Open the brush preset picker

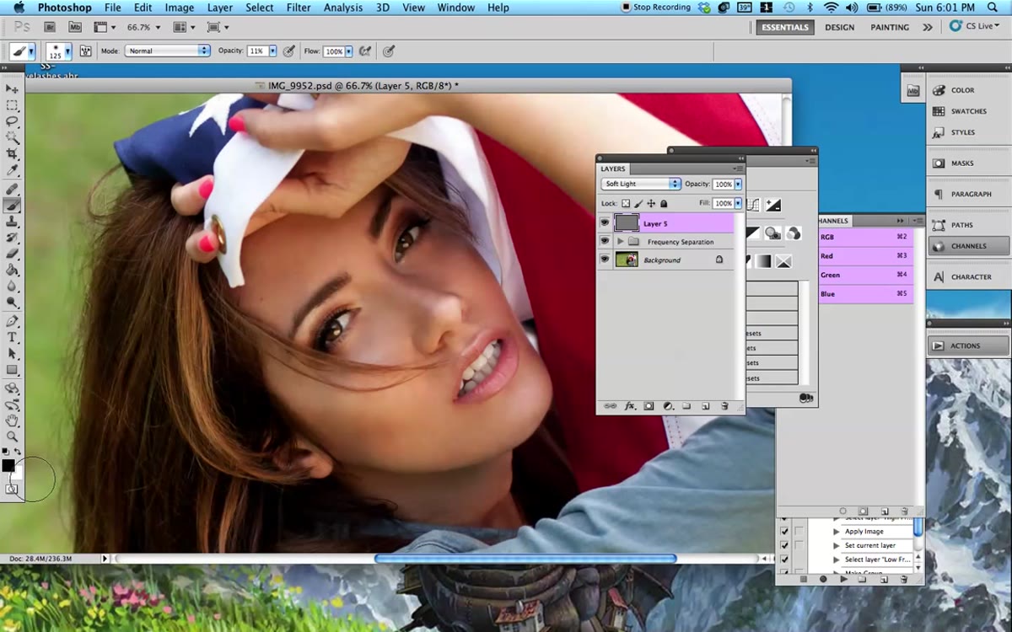click(x=58, y=51)
